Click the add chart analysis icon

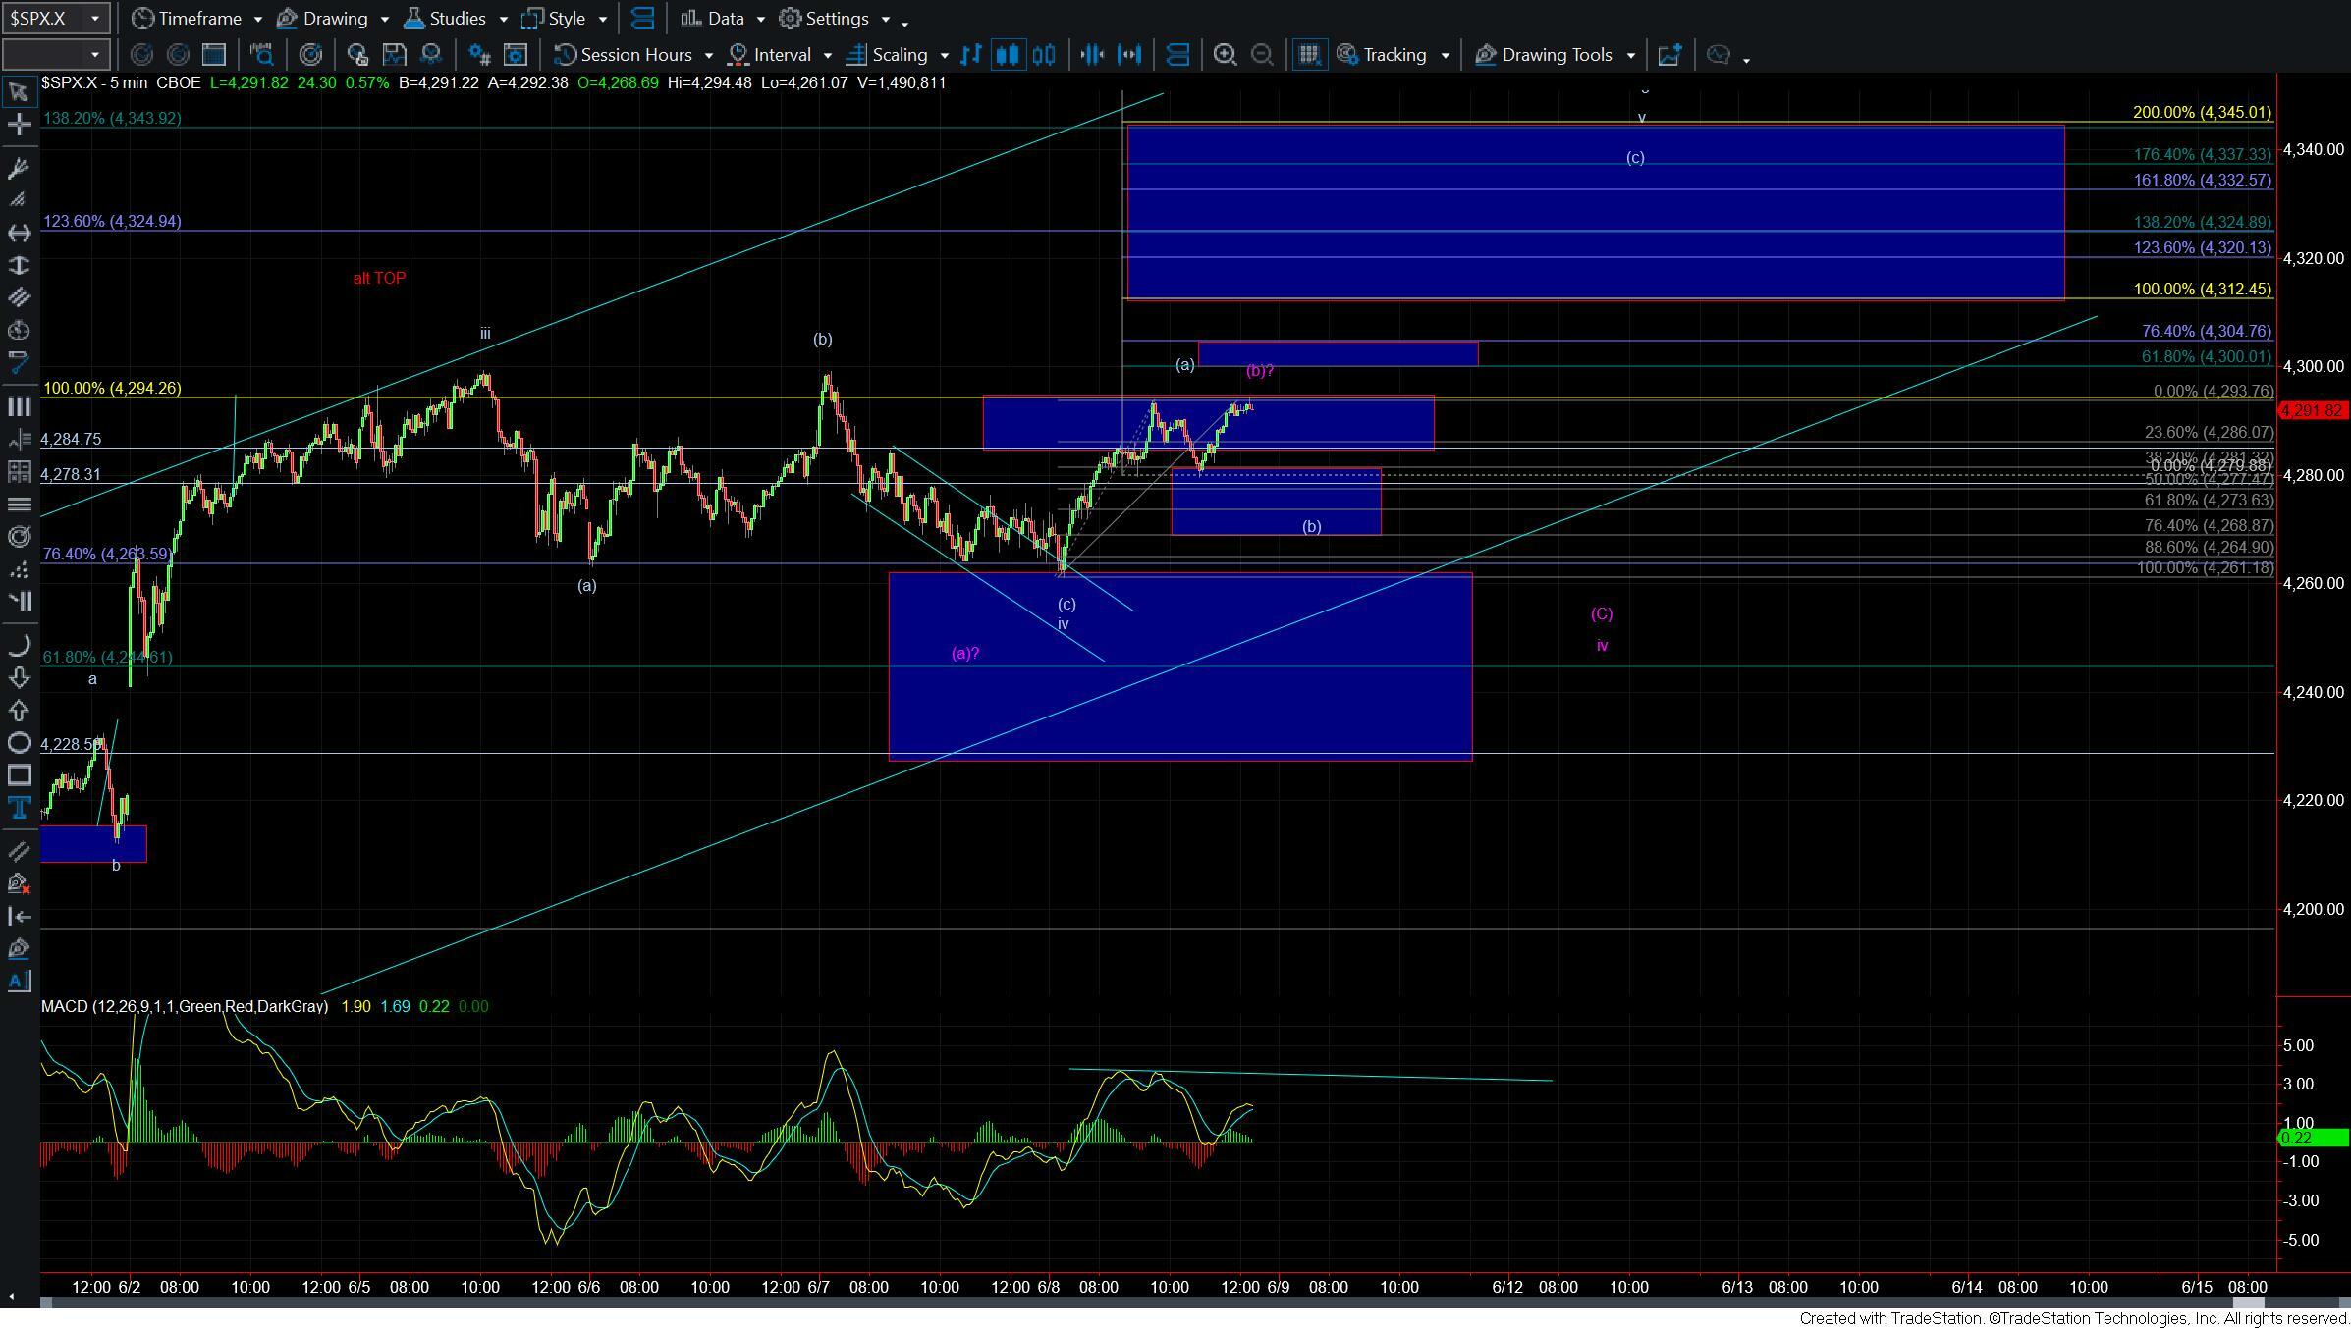pos(1669,55)
